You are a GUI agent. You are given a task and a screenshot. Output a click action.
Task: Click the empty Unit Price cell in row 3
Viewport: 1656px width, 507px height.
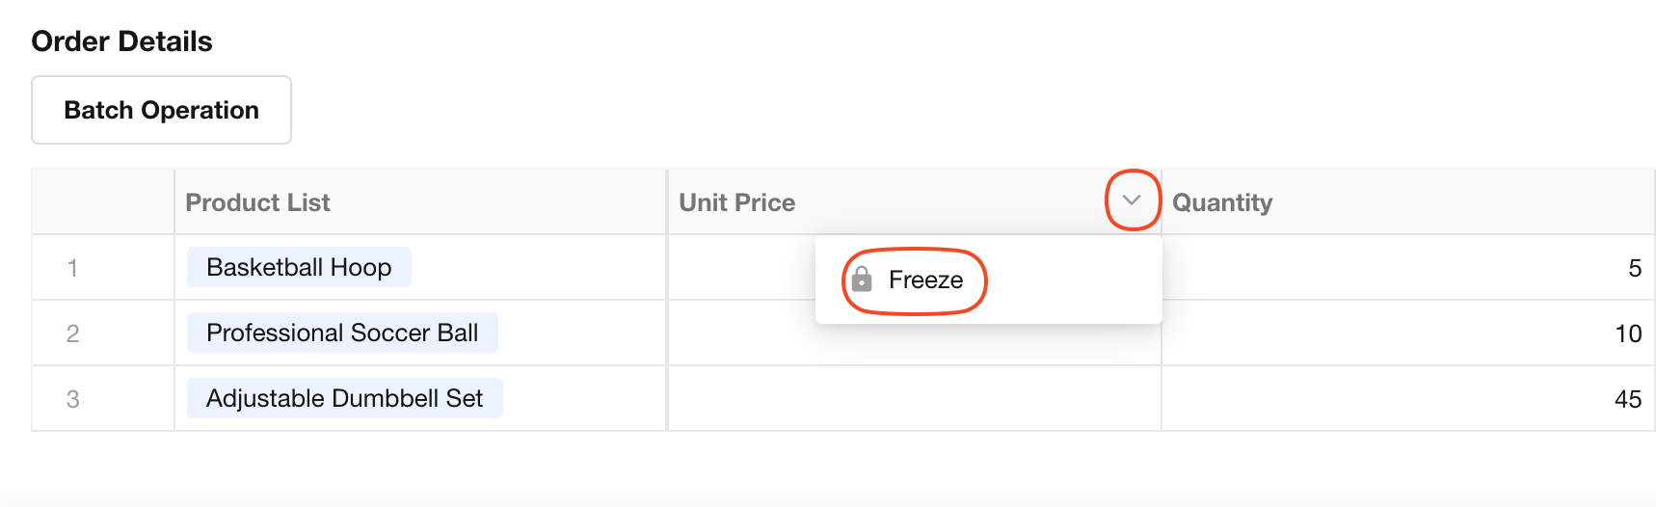tap(914, 399)
